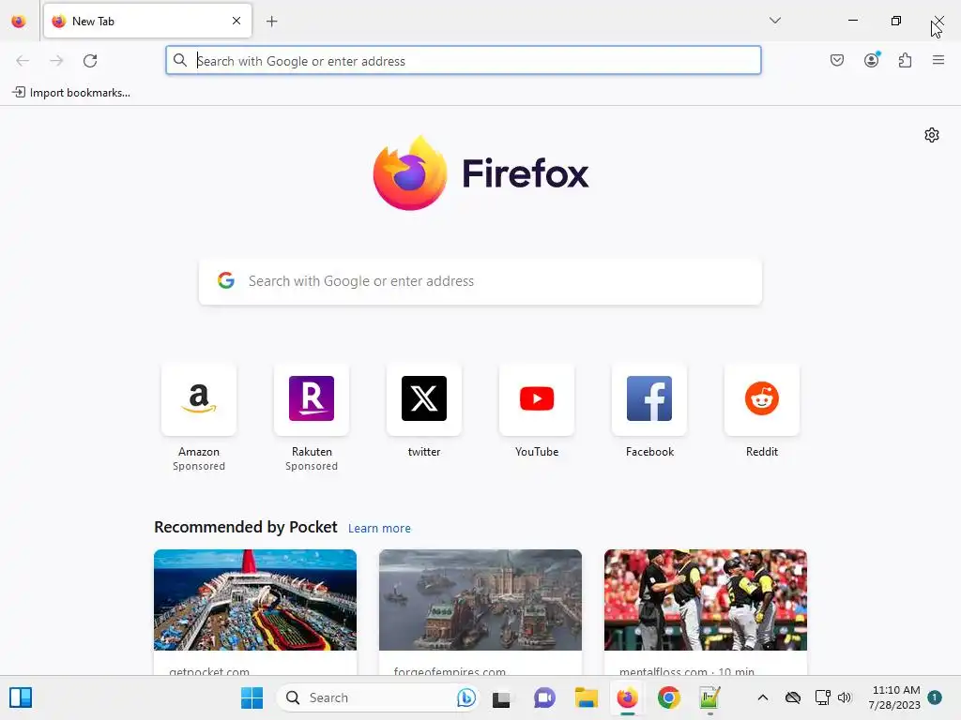The height and width of the screenshot is (720, 961).
Task: Open the clock showing 11:10 AM
Action: (894, 697)
